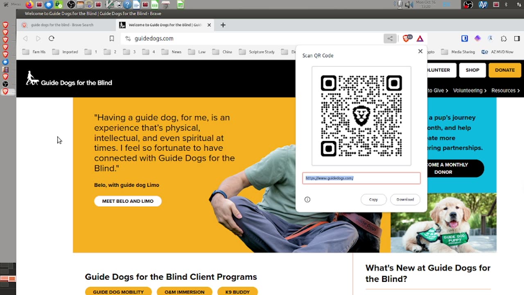Click the QR code URL text field
The width and height of the screenshot is (524, 295).
[361, 178]
